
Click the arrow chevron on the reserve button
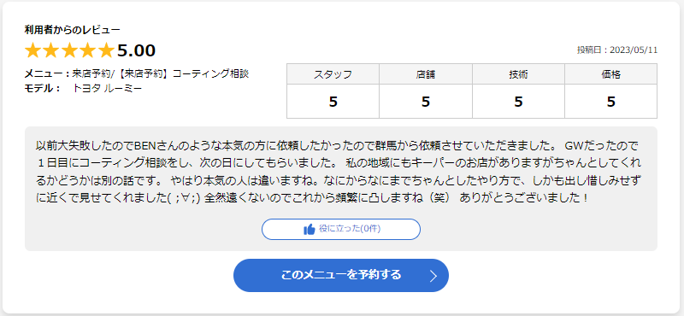pos(433,276)
